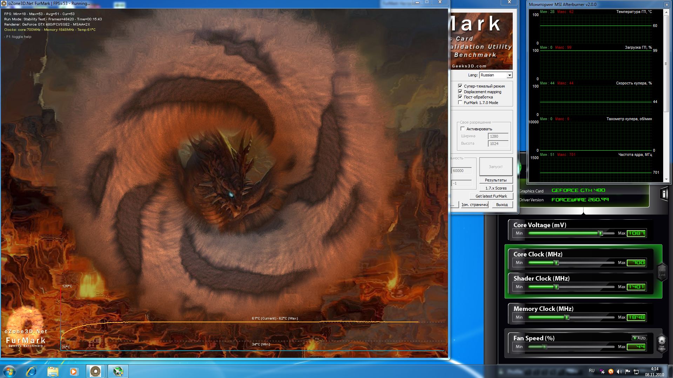Click the GEFORCE GTX 480 graphics card text
The height and width of the screenshot is (378, 673).
pyautogui.click(x=578, y=190)
